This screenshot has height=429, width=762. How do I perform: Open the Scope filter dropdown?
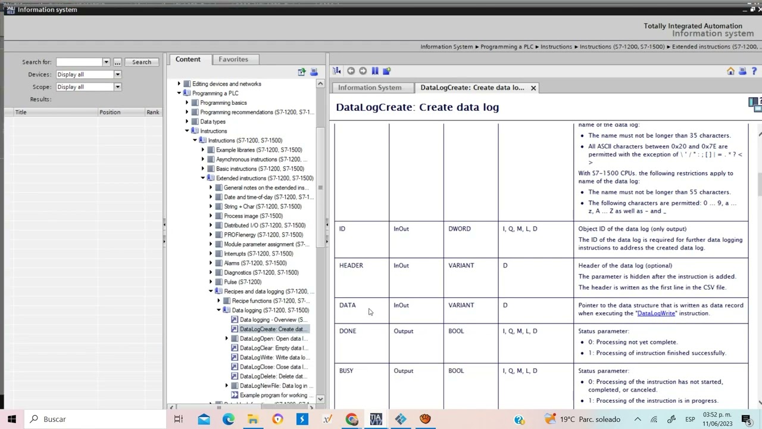(117, 87)
